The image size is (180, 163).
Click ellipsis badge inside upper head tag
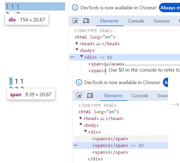pos(98,44)
